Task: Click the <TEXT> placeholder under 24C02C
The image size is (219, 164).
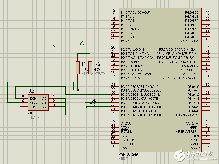Action: [33, 117]
